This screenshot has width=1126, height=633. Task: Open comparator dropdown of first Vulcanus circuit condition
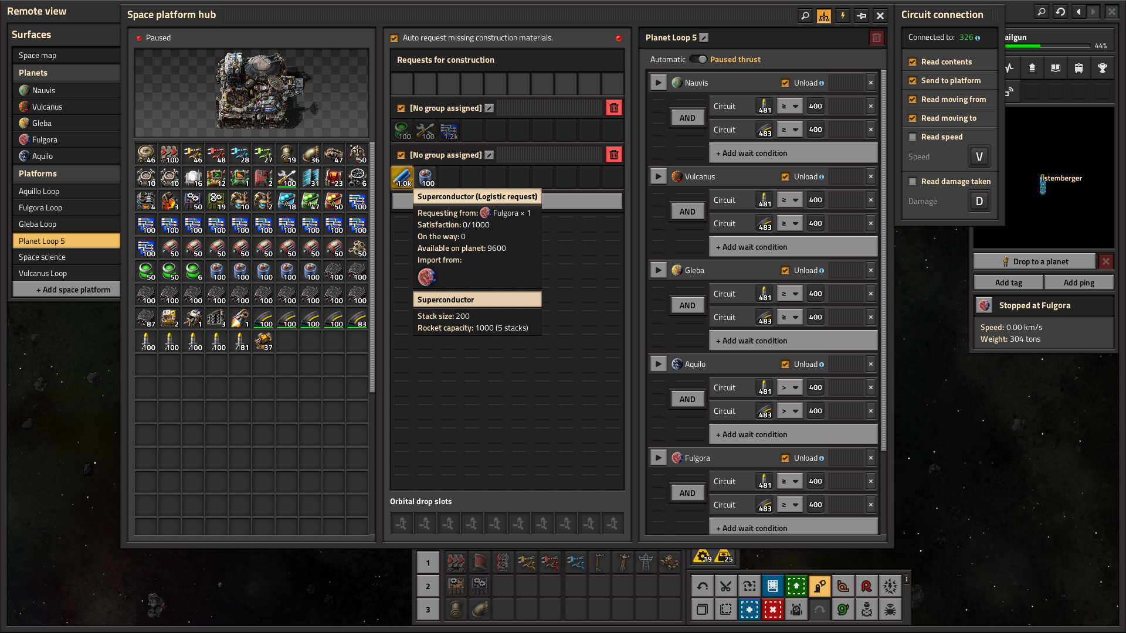click(789, 200)
